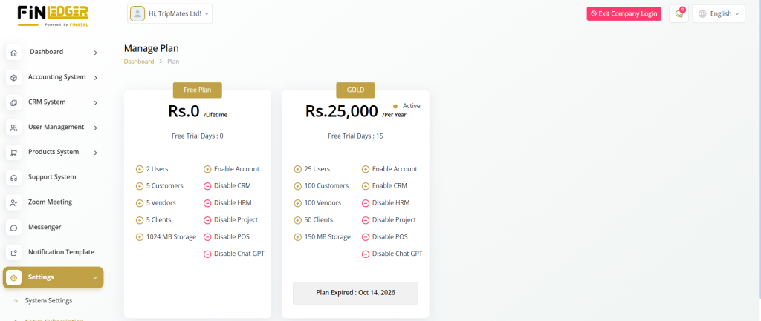This screenshot has height=321, width=761.
Task: Select System Settings submenu item
Action: (48, 300)
